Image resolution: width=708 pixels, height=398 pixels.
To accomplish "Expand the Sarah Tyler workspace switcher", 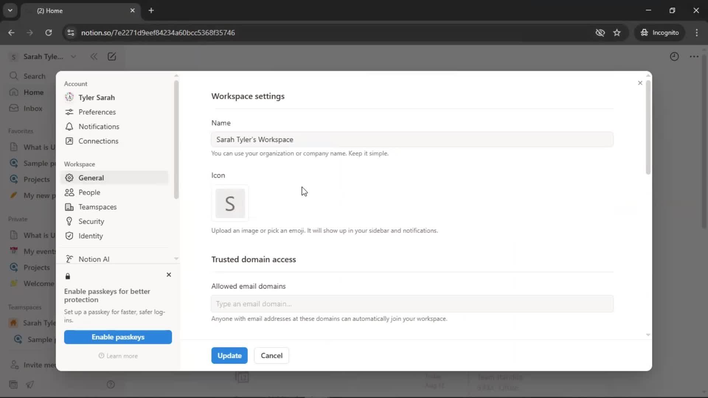I will [43, 57].
